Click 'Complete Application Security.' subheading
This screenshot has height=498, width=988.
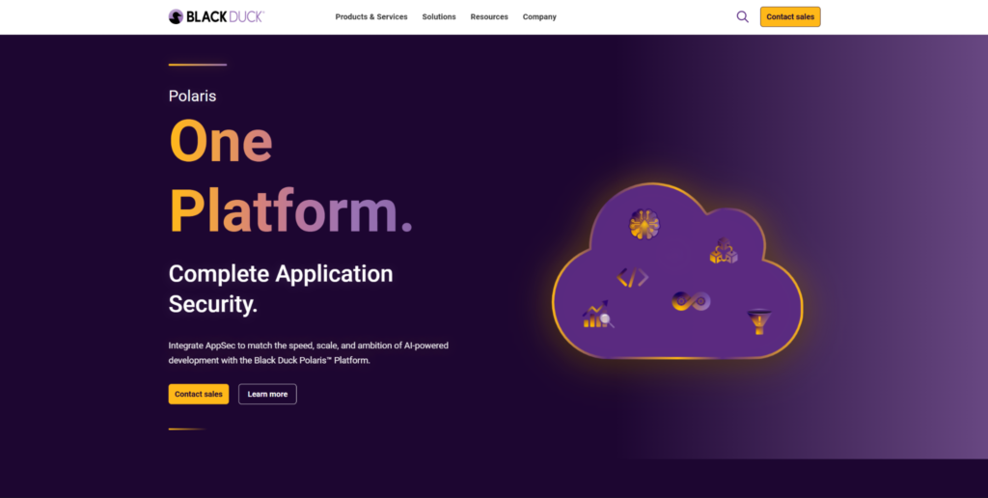[x=281, y=289]
